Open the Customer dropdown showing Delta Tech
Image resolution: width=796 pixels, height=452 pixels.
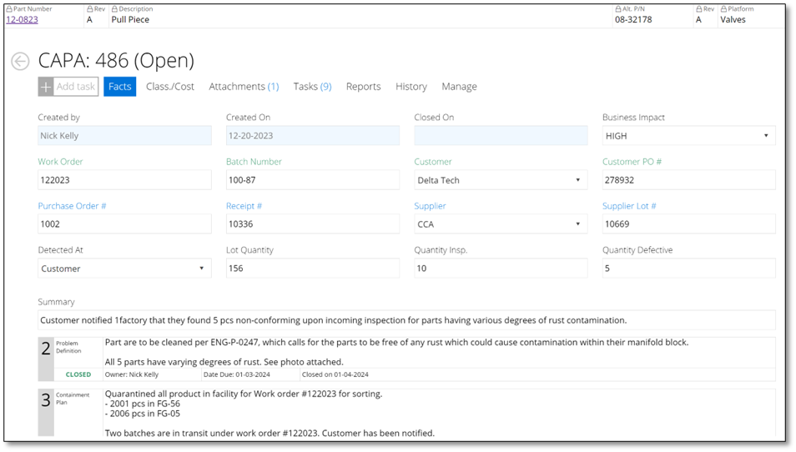[501, 180]
